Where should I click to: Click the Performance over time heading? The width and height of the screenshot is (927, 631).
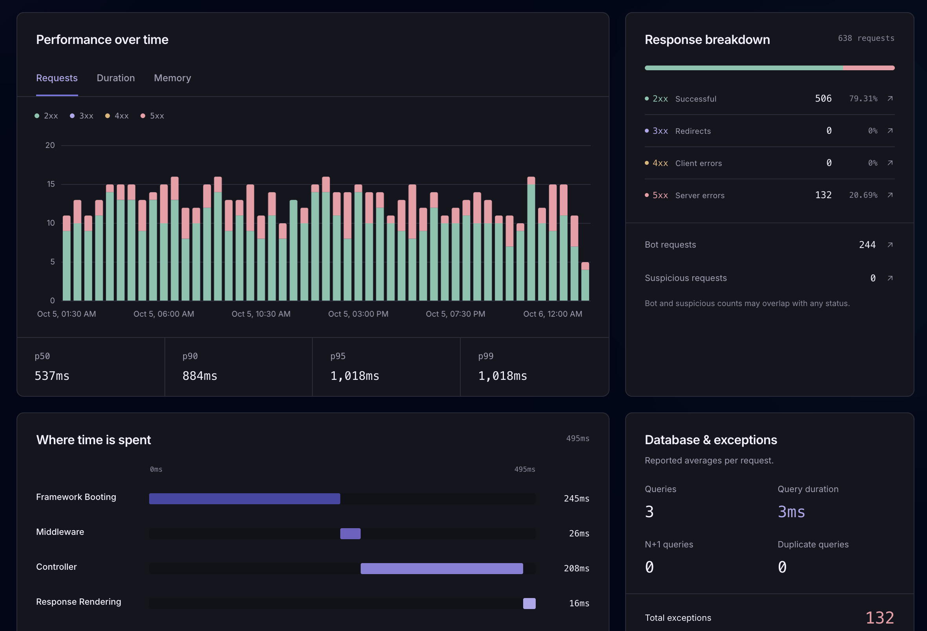click(102, 40)
